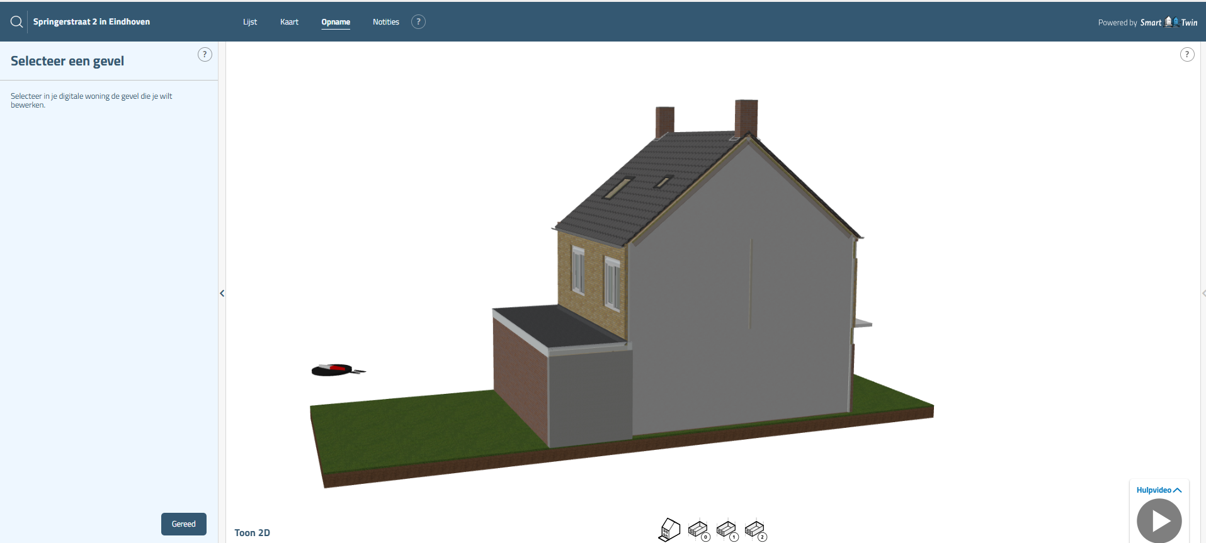1206x543 pixels.
Task: Select the whole-house exterior view icon
Action: coord(669,530)
